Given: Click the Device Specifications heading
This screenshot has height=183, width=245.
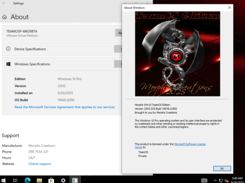Looking at the screenshot, I should pyautogui.click(x=30, y=49).
